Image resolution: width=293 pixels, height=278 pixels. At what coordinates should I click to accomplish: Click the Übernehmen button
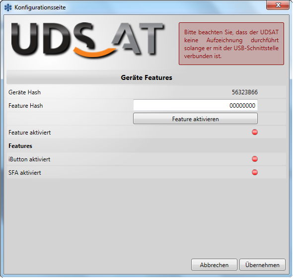pos(262,265)
